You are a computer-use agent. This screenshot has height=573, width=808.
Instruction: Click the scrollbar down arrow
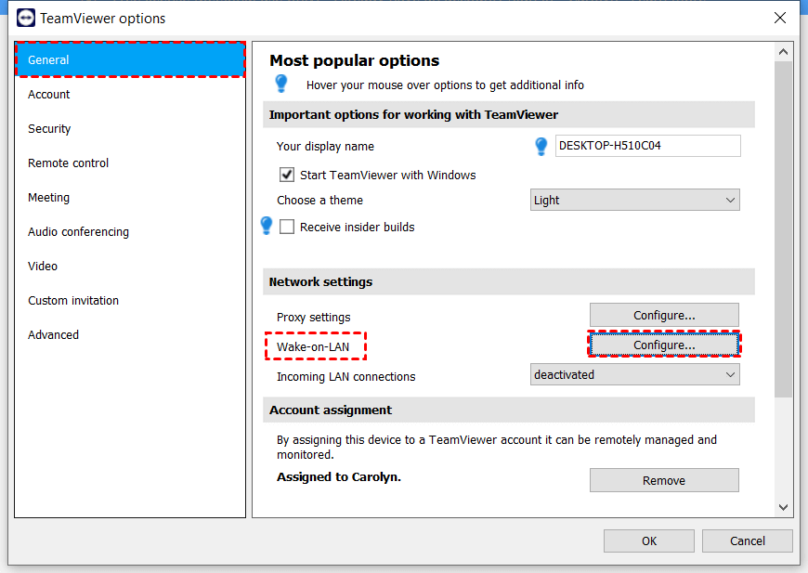click(783, 507)
